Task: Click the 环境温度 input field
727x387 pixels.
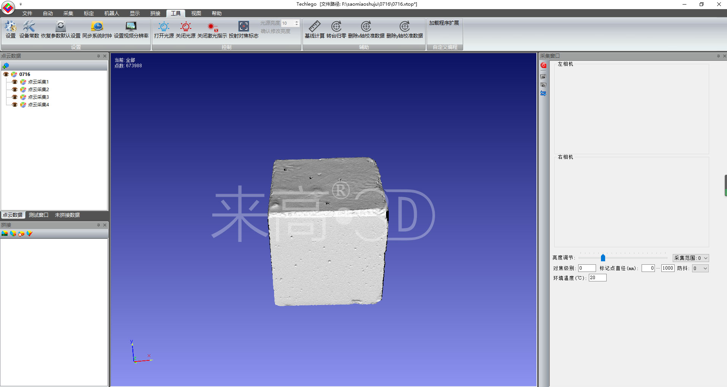Action: coord(597,278)
